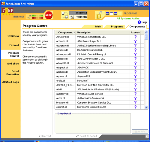
Task: Change access for apphelp.dll
Action: (x=135, y=72)
